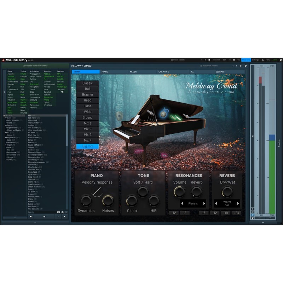Viewport: 283px width, 283px height.
Task: Click the green glowing microphones on piano
Action: point(175,117)
